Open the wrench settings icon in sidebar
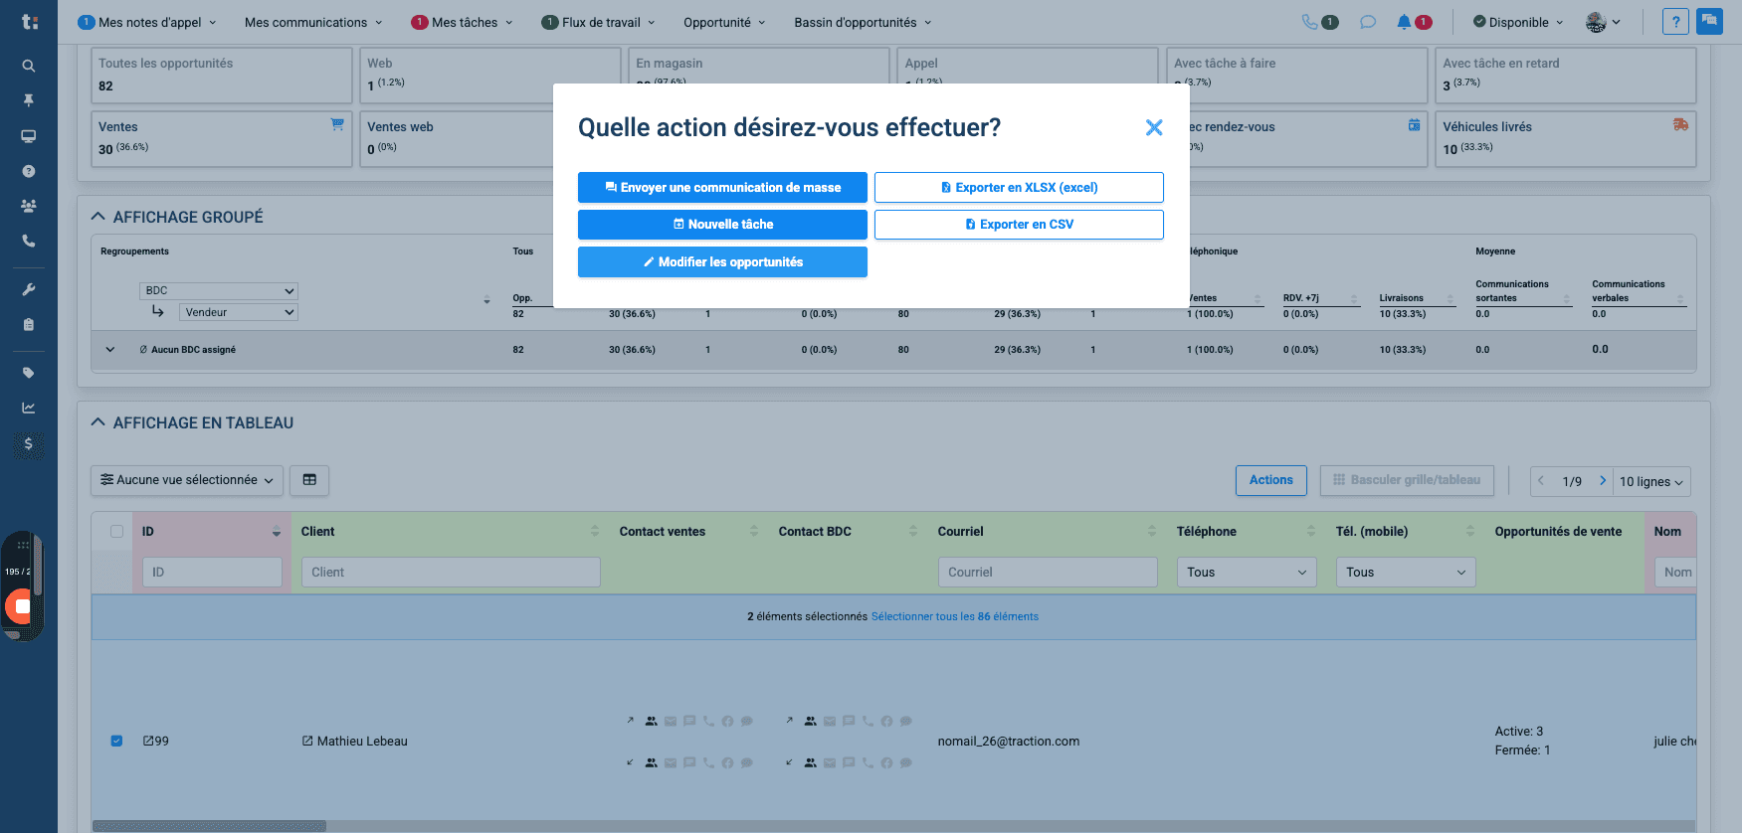 29,289
